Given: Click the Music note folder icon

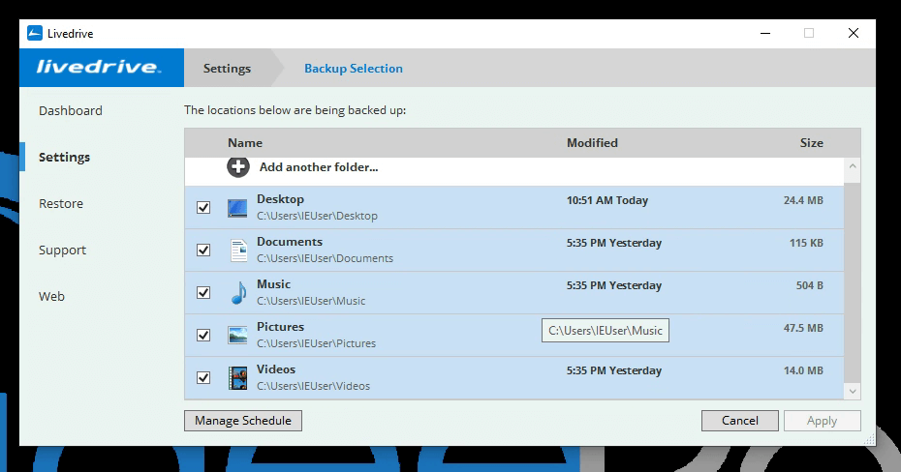Looking at the screenshot, I should pos(237,293).
